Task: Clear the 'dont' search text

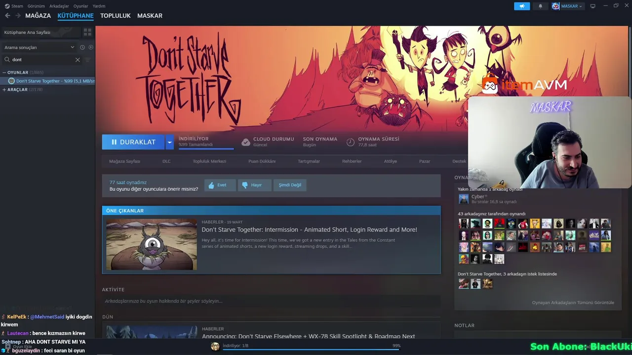Action: pyautogui.click(x=78, y=60)
